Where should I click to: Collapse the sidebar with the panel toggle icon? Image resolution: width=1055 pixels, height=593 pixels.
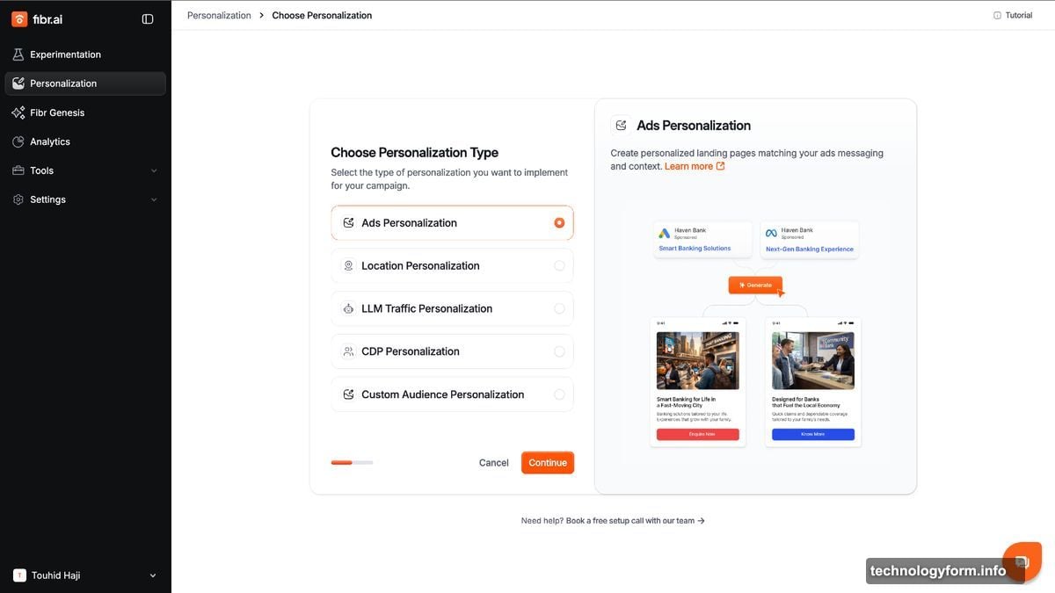pos(148,18)
